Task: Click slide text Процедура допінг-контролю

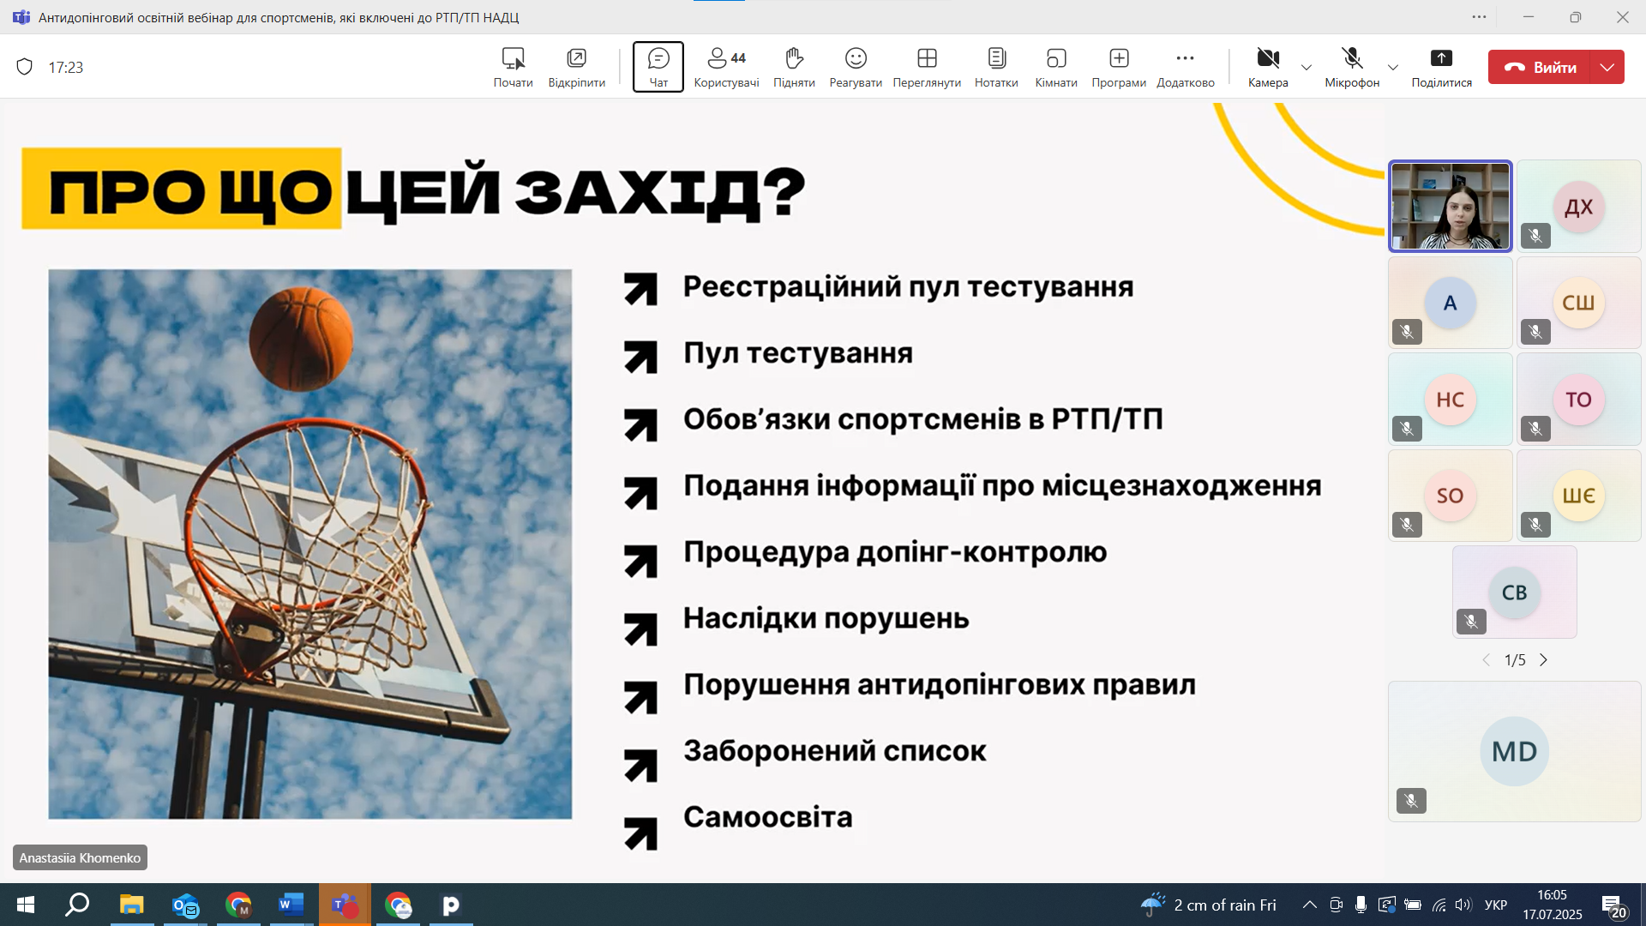Action: [x=895, y=553]
